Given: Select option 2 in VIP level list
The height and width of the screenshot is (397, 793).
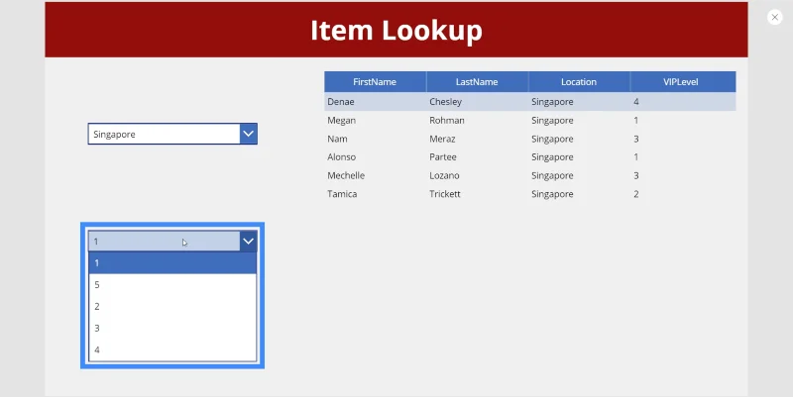Looking at the screenshot, I should 172,307.
